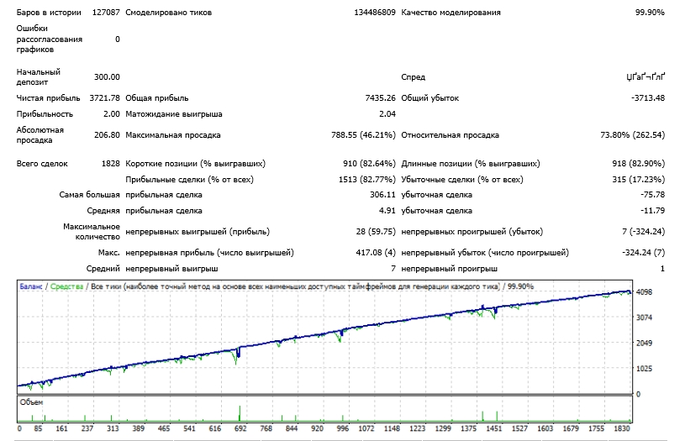The width and height of the screenshot is (685, 441).
Task: Click the 'Смоделировано тиков' label
Action: coord(169,13)
